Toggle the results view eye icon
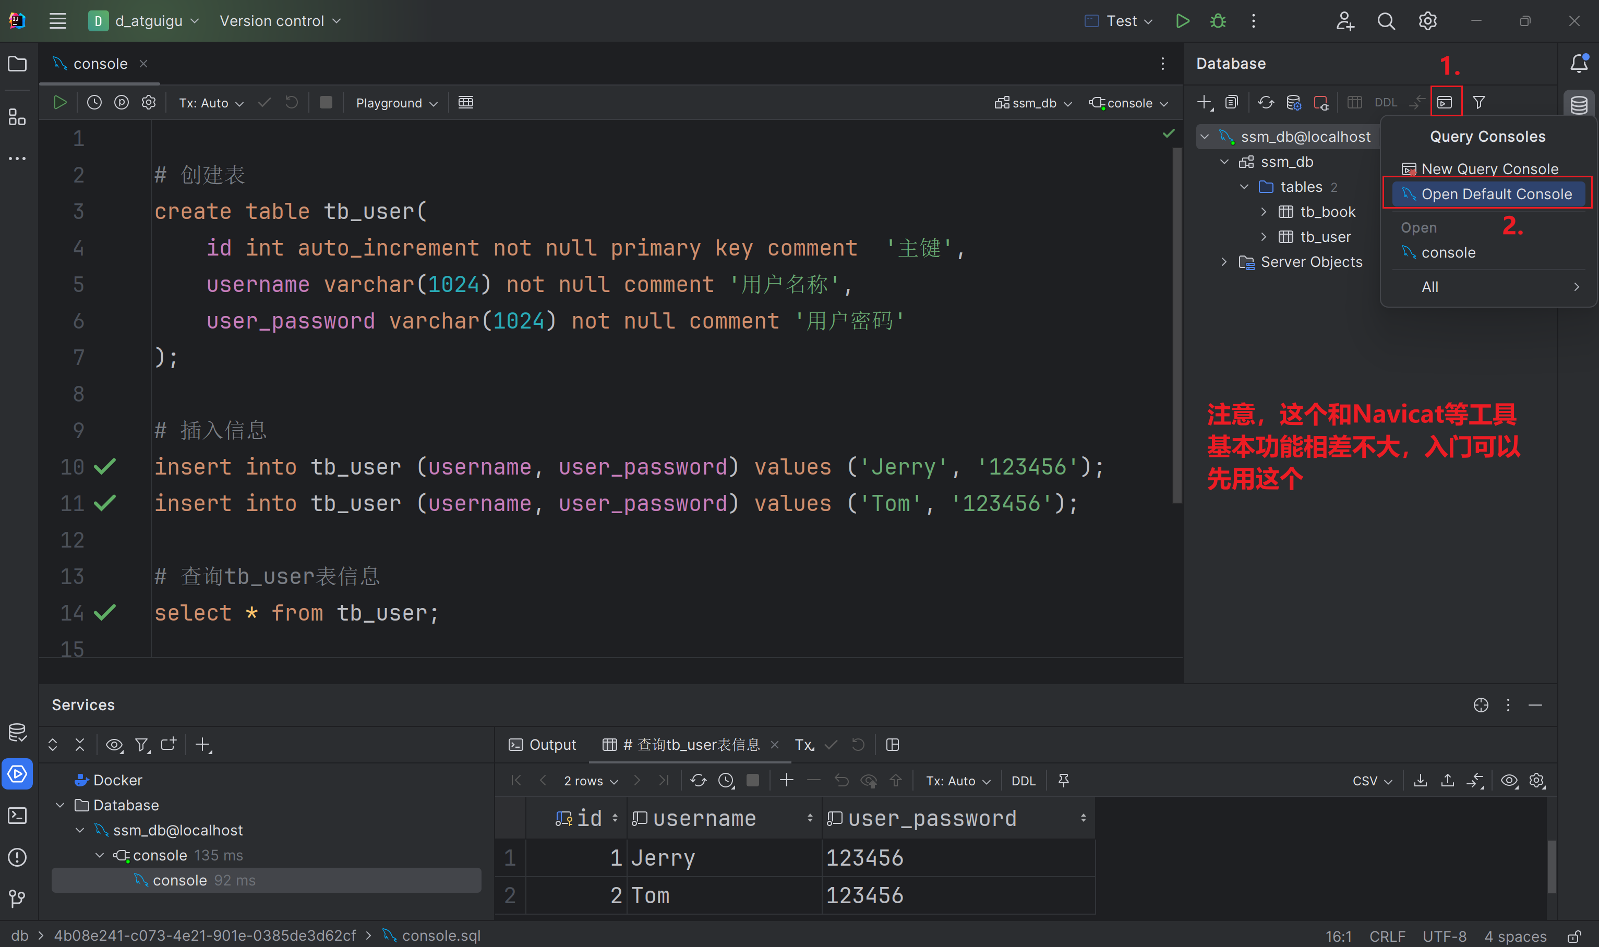The height and width of the screenshot is (947, 1599). [x=1509, y=781]
